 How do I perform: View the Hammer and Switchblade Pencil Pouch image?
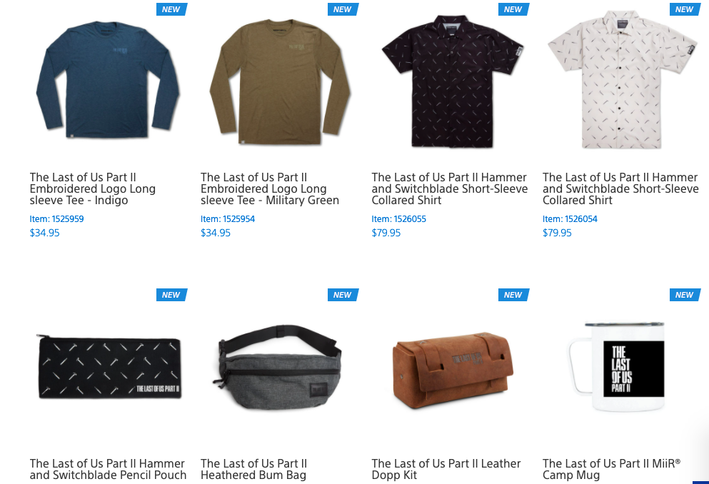[x=109, y=367]
